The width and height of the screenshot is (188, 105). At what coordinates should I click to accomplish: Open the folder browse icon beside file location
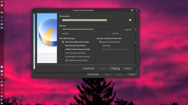click(x=130, y=20)
